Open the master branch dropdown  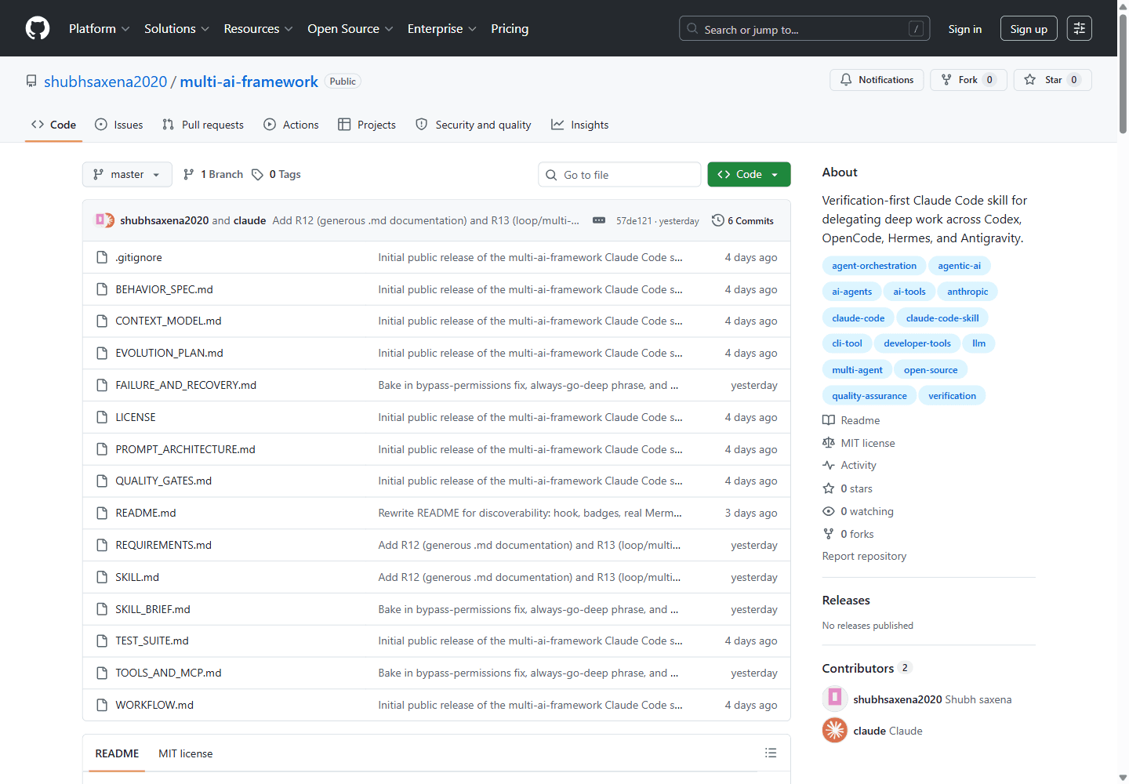pyautogui.click(x=127, y=174)
